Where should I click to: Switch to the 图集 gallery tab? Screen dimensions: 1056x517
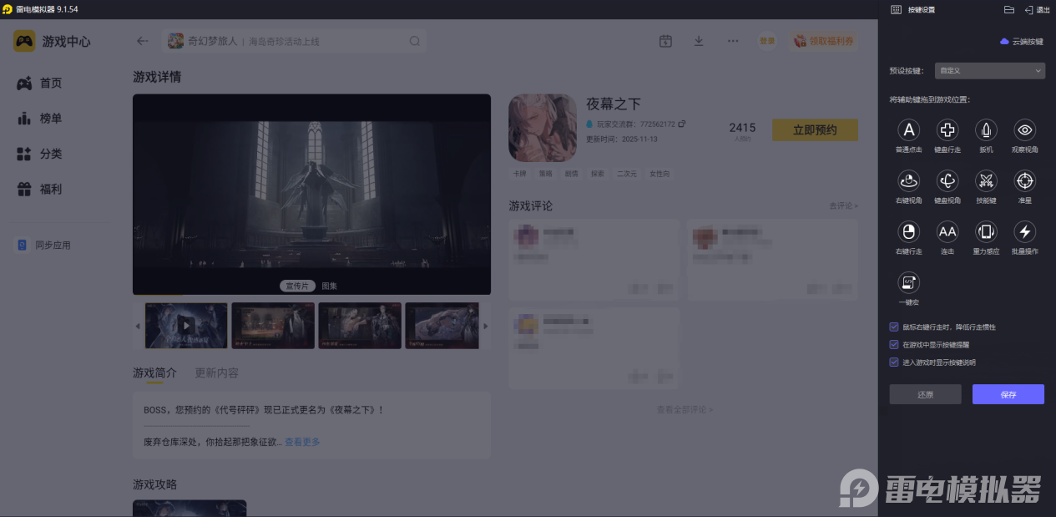330,286
